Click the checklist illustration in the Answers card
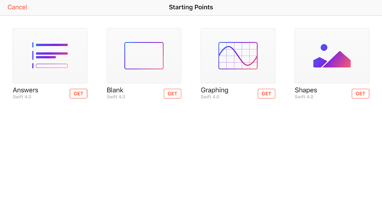Screen dimensions: 382x201 tap(50, 56)
